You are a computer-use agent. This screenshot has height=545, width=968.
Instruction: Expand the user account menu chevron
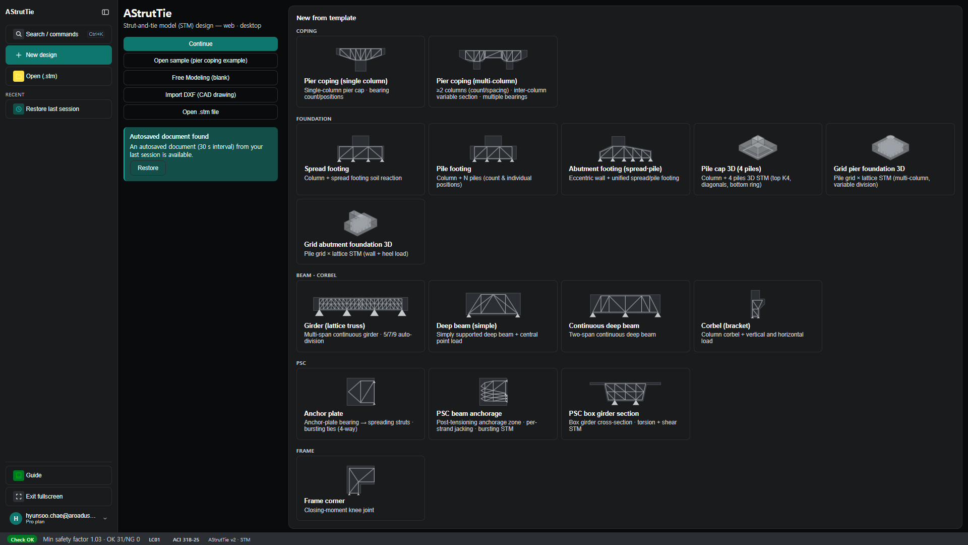pos(105,518)
